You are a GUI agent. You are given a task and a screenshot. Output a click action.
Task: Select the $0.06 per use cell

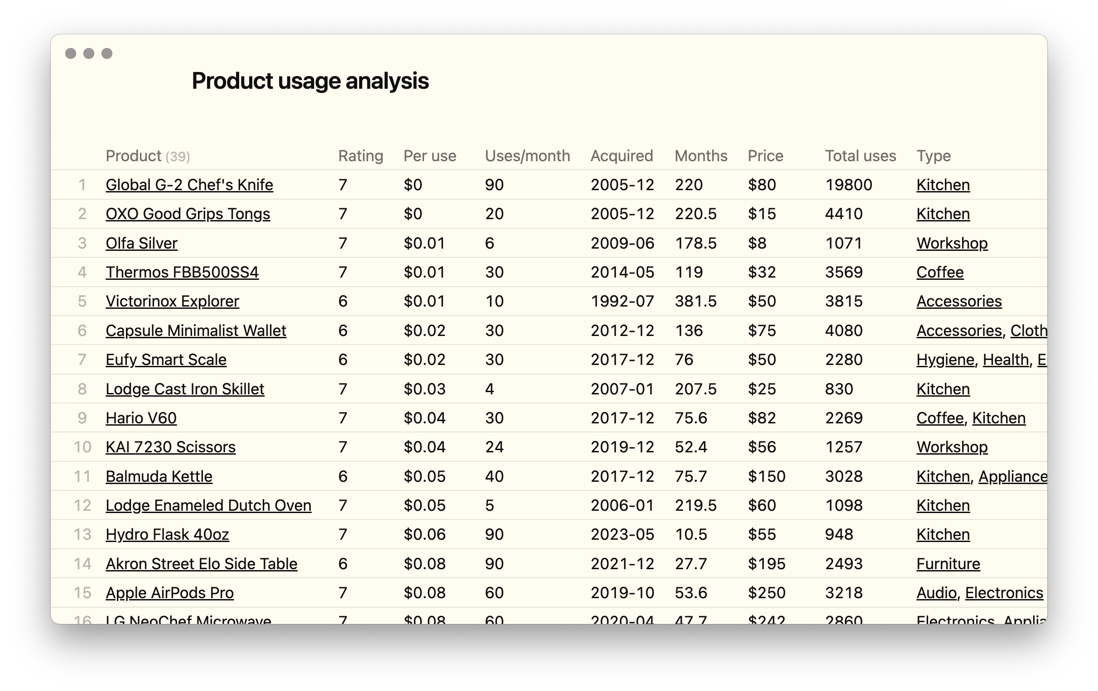(424, 534)
